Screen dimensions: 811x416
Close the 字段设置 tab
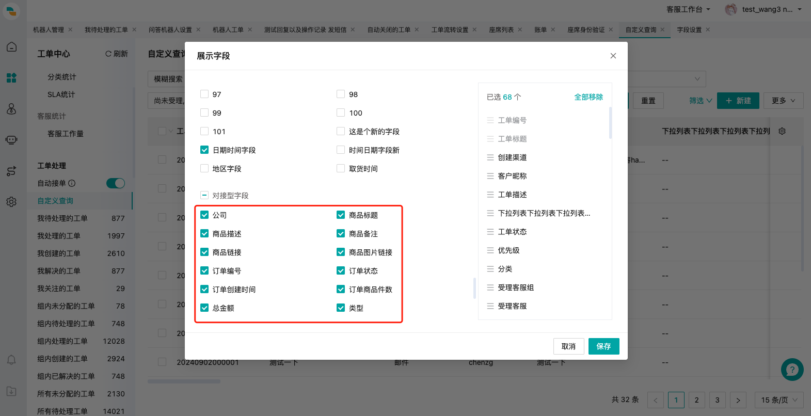point(708,29)
